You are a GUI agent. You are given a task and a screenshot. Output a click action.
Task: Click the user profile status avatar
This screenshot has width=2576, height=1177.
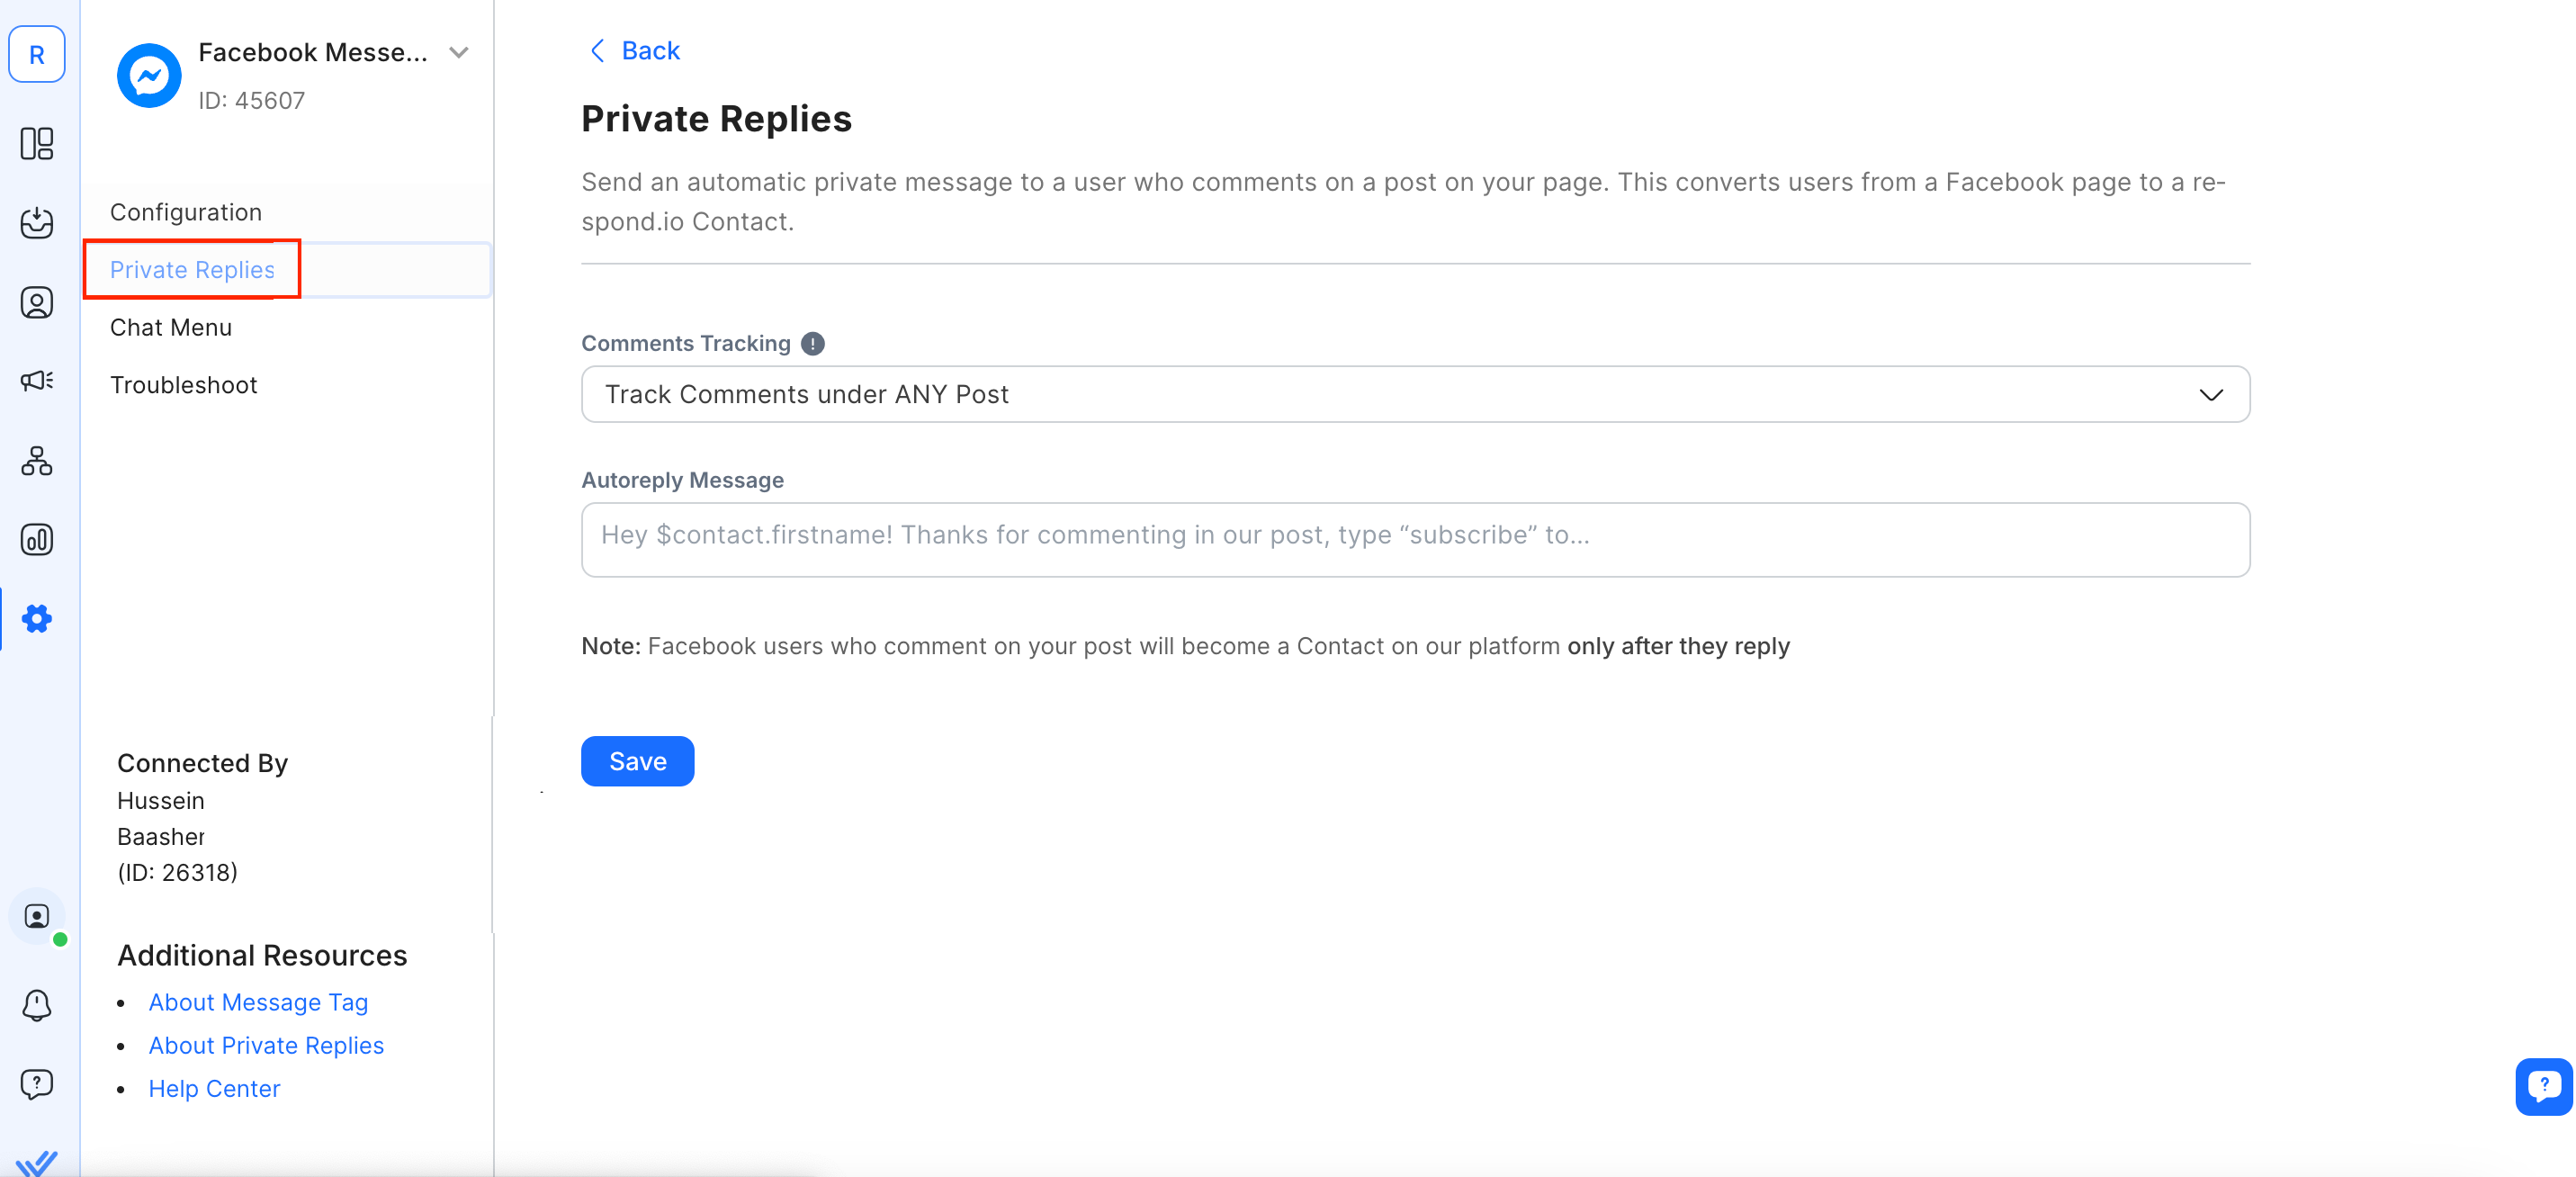tap(37, 917)
